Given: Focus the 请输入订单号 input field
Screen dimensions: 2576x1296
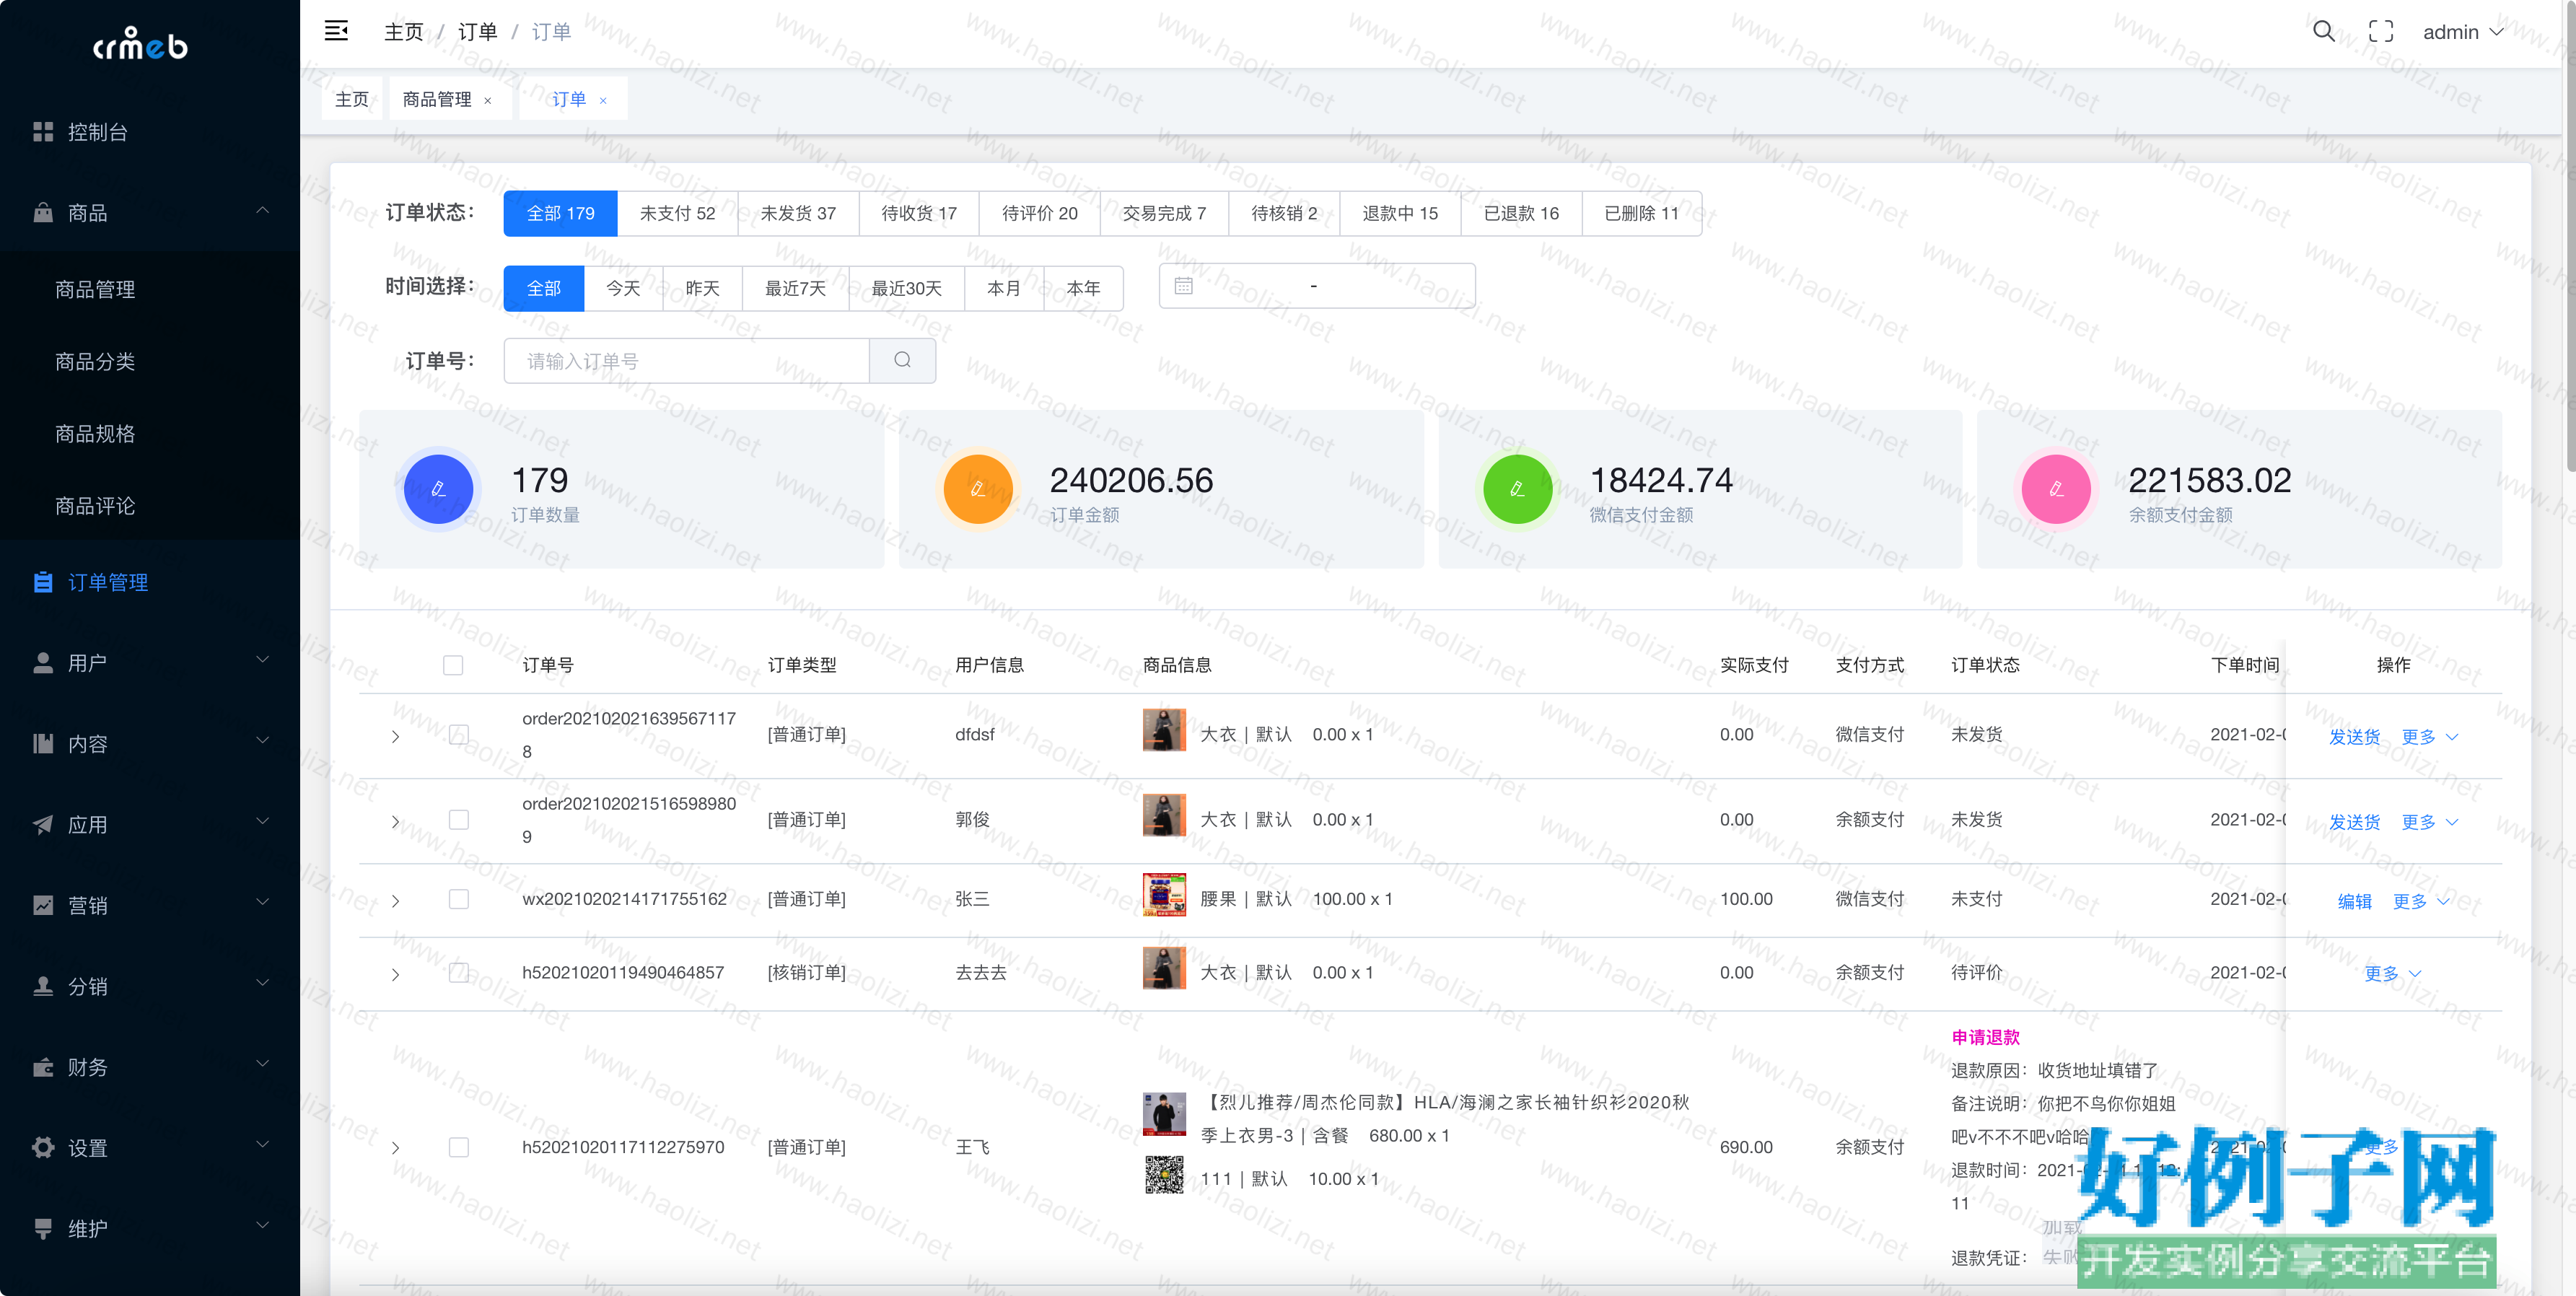Looking at the screenshot, I should click(x=686, y=360).
